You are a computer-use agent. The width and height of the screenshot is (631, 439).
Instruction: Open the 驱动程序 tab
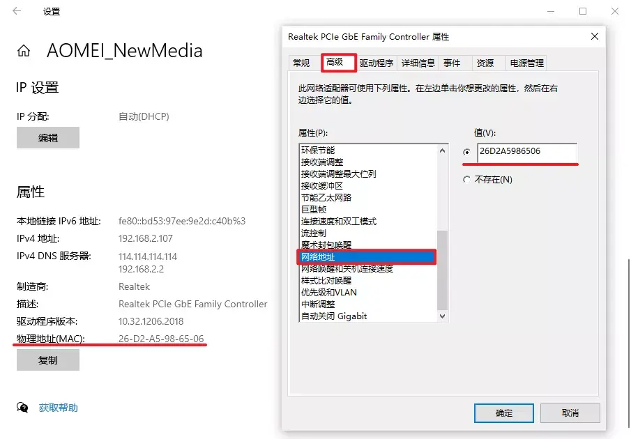pyautogui.click(x=377, y=63)
